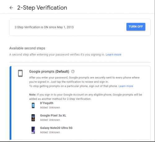The height and width of the screenshot is (142, 155).
Task: Open Learn more link about second steps
Action: tap(113, 55)
